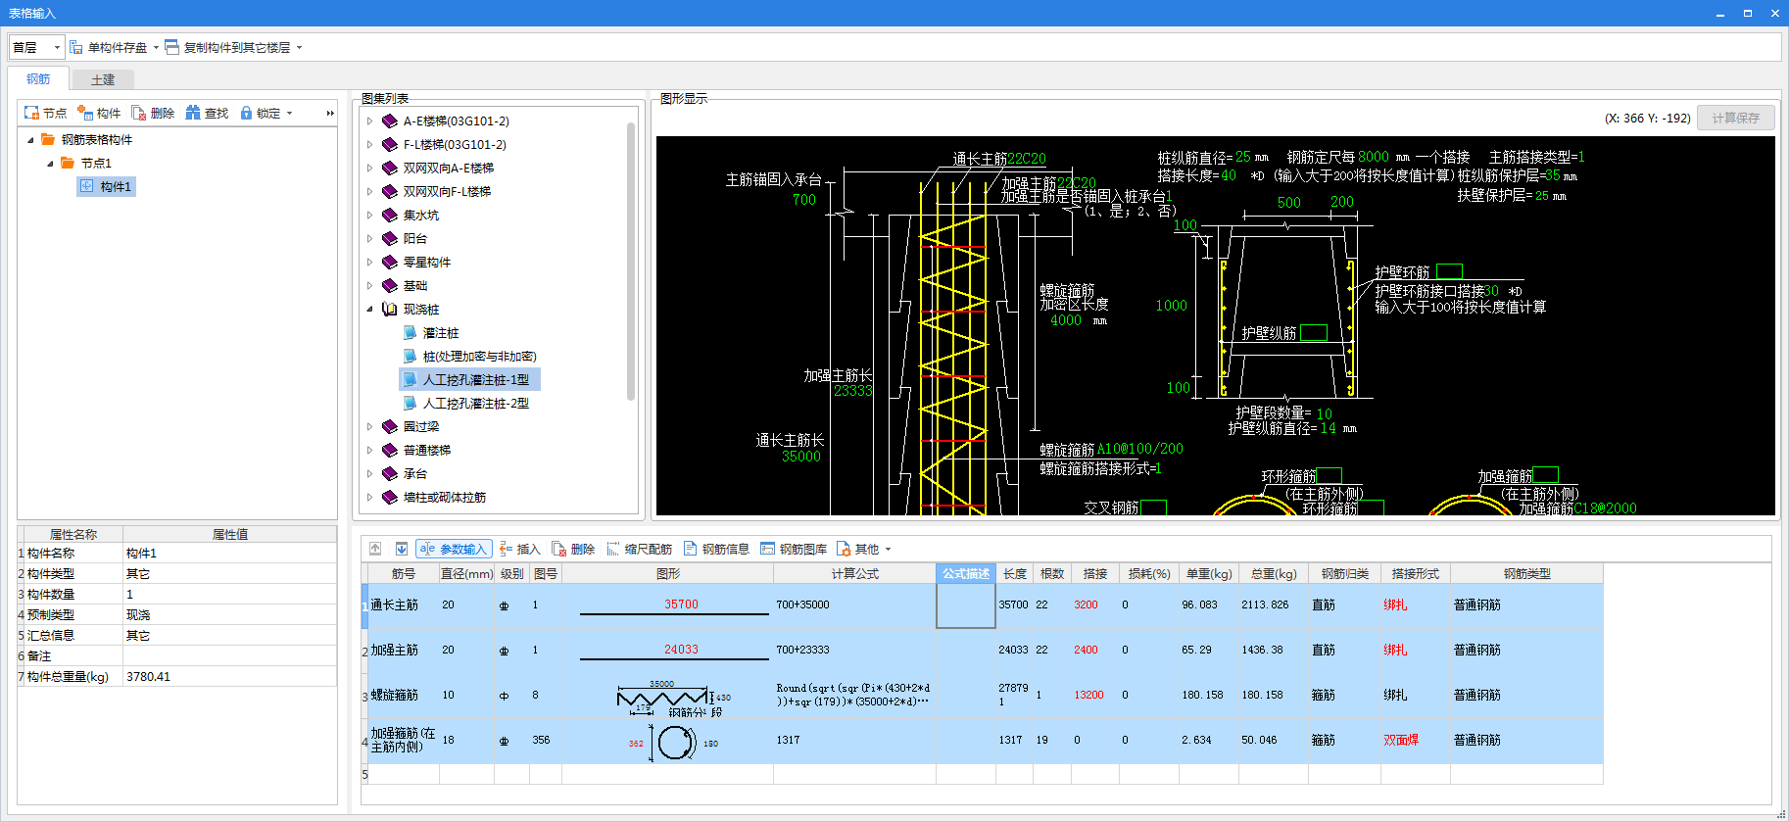
Task: Expand the 承台 category
Action: coord(370,473)
